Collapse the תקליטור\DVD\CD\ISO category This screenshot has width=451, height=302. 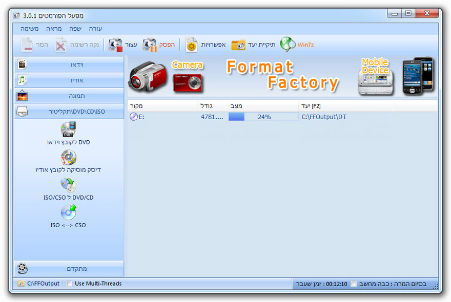click(x=69, y=111)
